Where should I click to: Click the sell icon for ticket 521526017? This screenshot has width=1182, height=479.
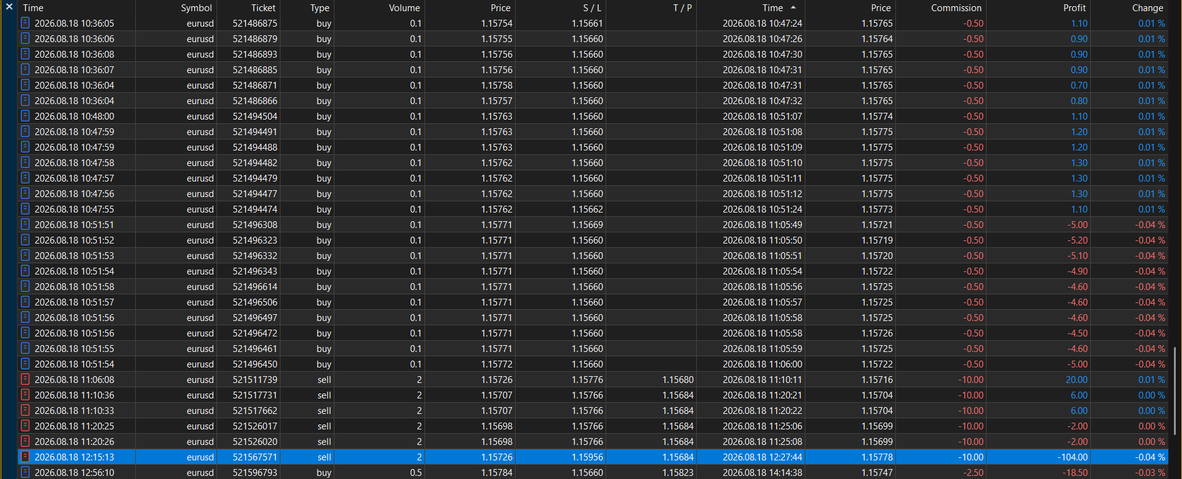click(x=25, y=426)
